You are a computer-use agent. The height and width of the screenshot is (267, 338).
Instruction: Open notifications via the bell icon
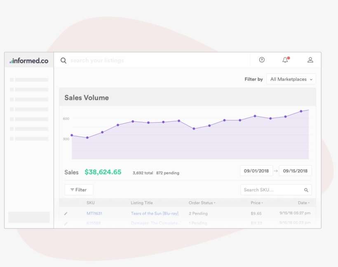click(x=286, y=60)
